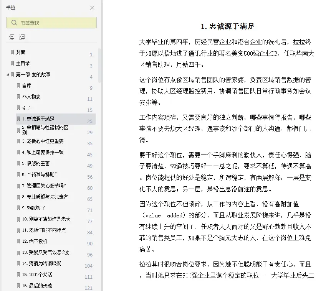Viewport: 331px width, 291px height.
Task: Go to bookmark 13. 受累又受气该怎么办
Action: [x=46, y=252]
